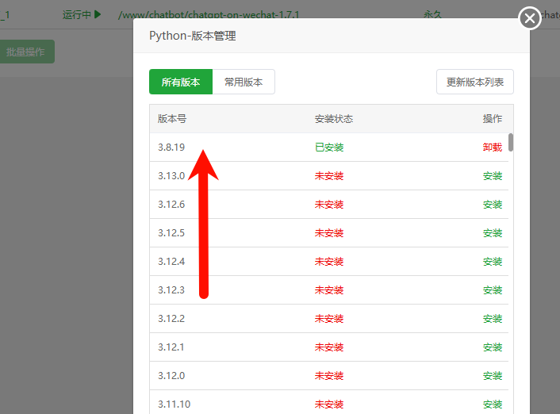Screen dimensions: 560x414
Task: Select version number 3.11.10 text
Action: tap(175, 404)
